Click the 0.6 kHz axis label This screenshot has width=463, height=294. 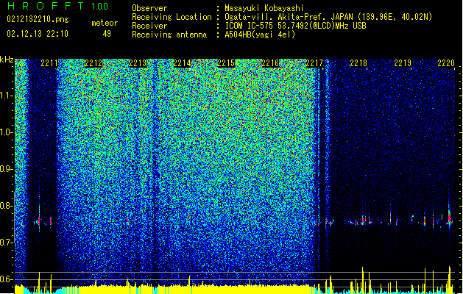click(7, 279)
